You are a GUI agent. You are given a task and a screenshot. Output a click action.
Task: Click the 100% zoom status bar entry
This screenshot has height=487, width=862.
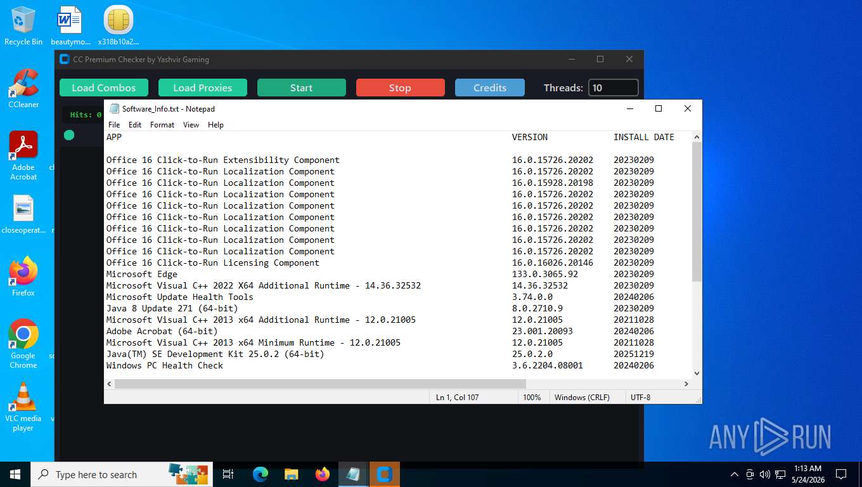click(x=532, y=397)
